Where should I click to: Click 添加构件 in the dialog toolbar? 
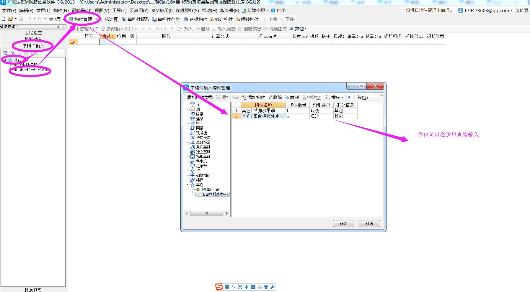pyautogui.click(x=253, y=97)
